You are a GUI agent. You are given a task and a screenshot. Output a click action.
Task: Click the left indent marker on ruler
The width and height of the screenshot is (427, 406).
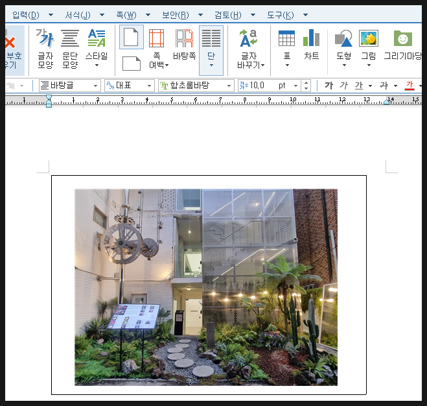click(x=49, y=101)
